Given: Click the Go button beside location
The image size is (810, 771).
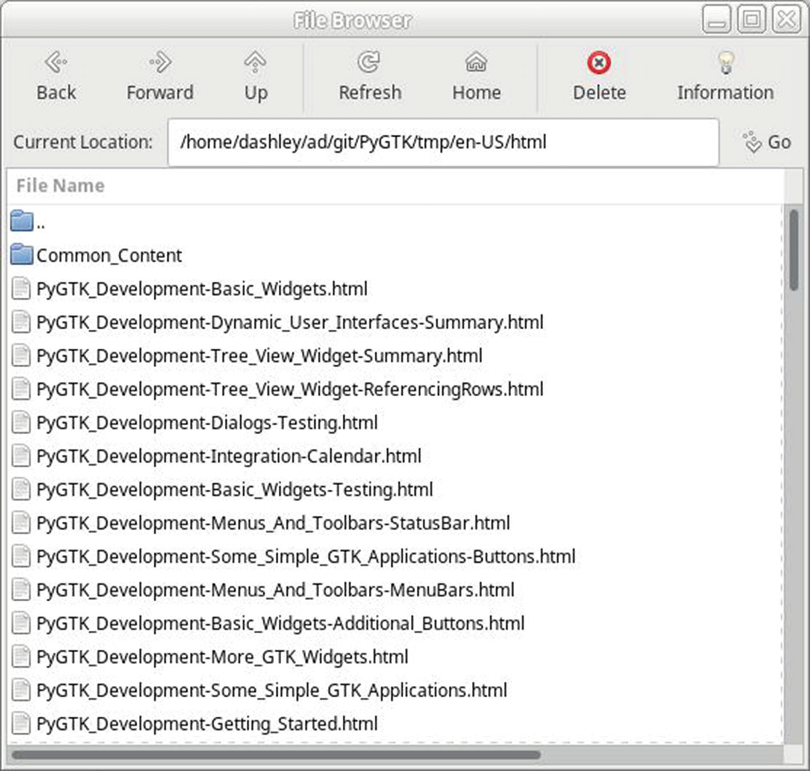Looking at the screenshot, I should pos(768,142).
